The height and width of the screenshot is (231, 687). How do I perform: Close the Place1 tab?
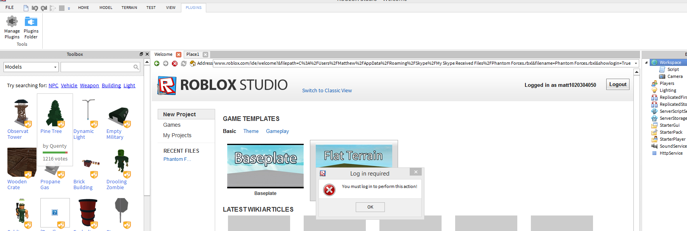click(x=205, y=55)
